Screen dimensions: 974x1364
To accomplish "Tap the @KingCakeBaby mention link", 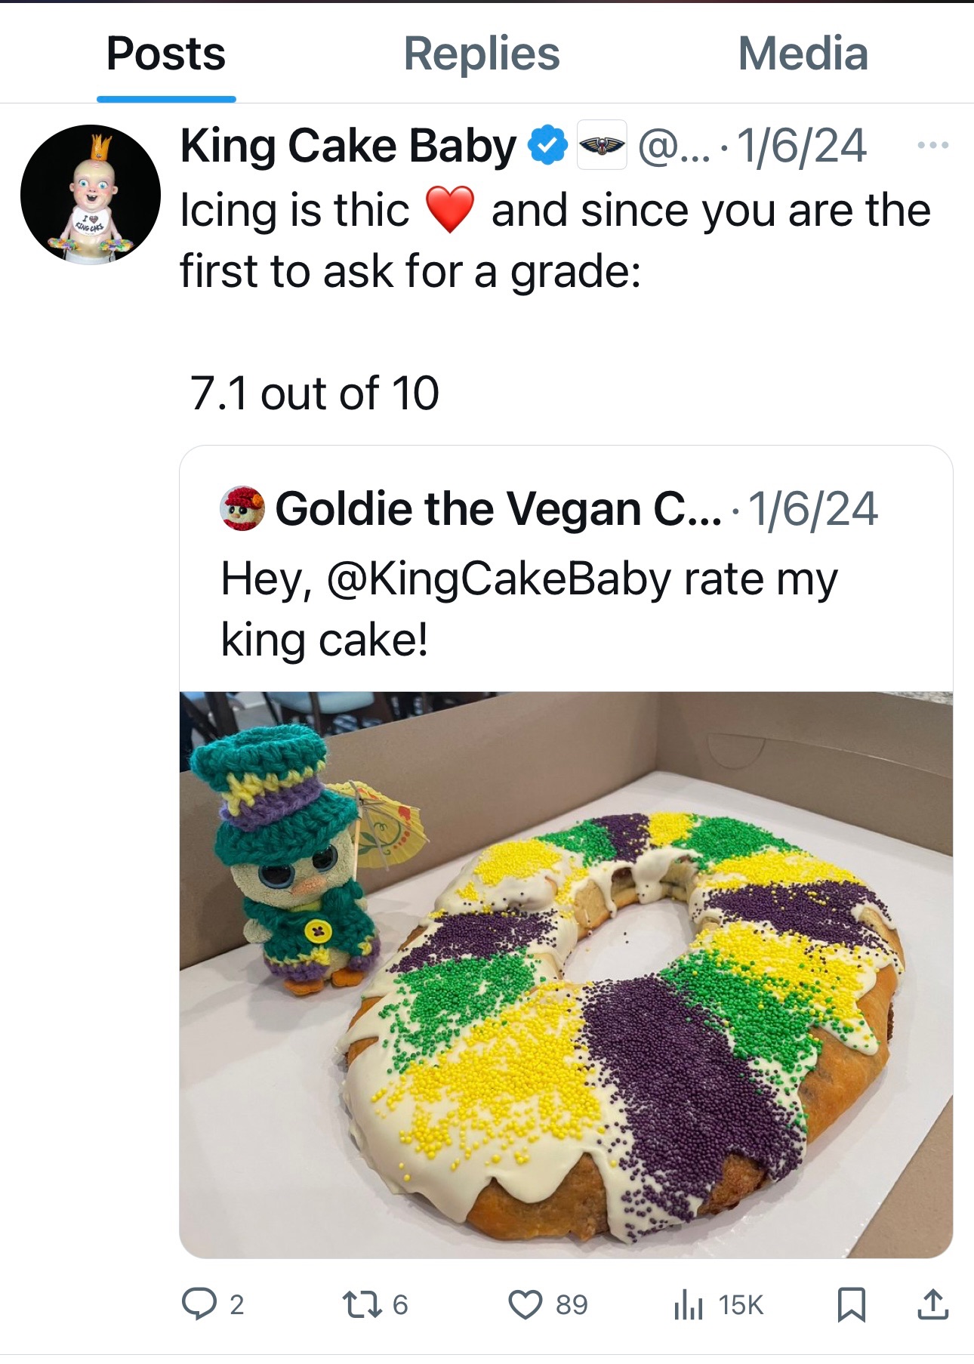I will pos(499,579).
